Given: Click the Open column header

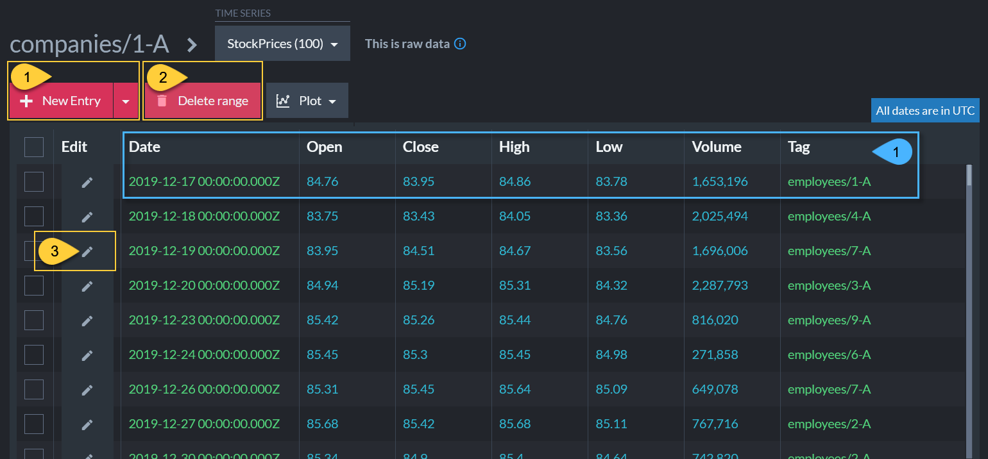Looking at the screenshot, I should click(325, 147).
